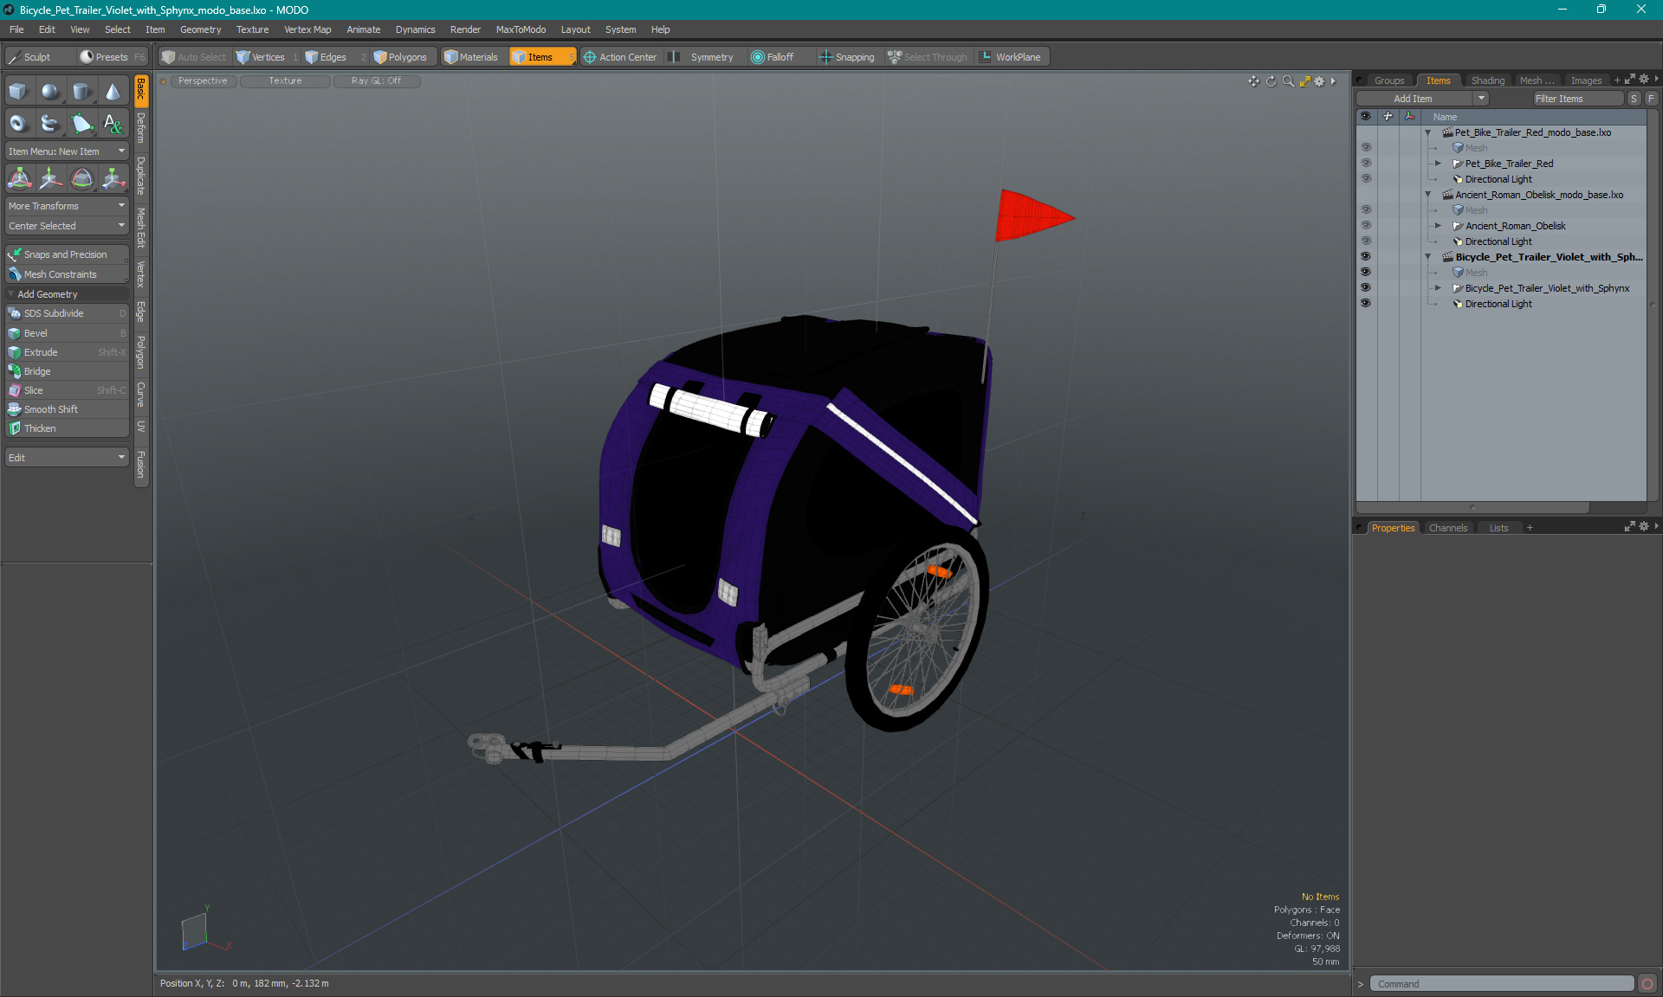1663x997 pixels.
Task: Open the Geometry menu
Action: [200, 29]
